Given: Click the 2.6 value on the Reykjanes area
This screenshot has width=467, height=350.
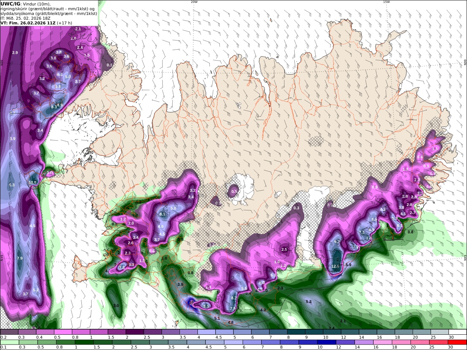Looking at the screenshot, I should [131, 243].
